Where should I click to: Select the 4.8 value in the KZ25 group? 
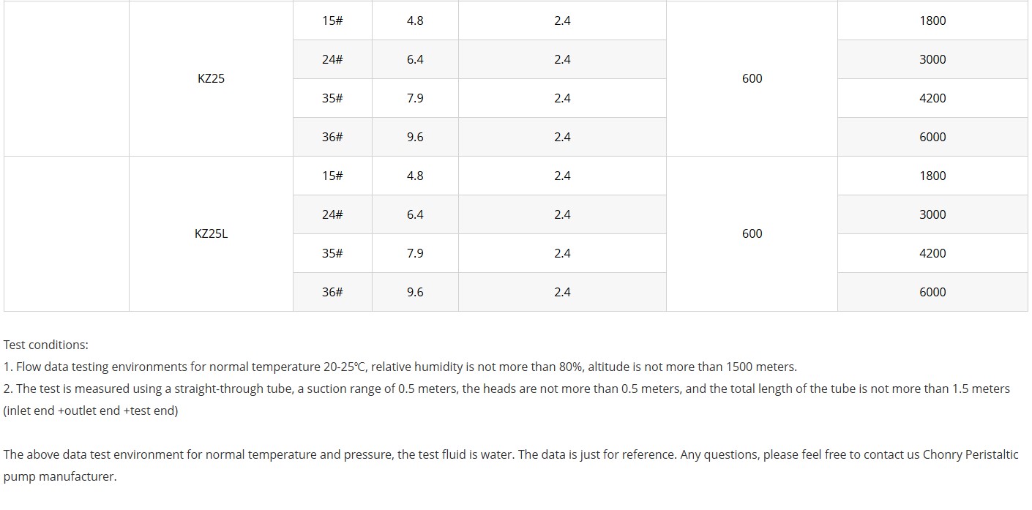tap(415, 20)
